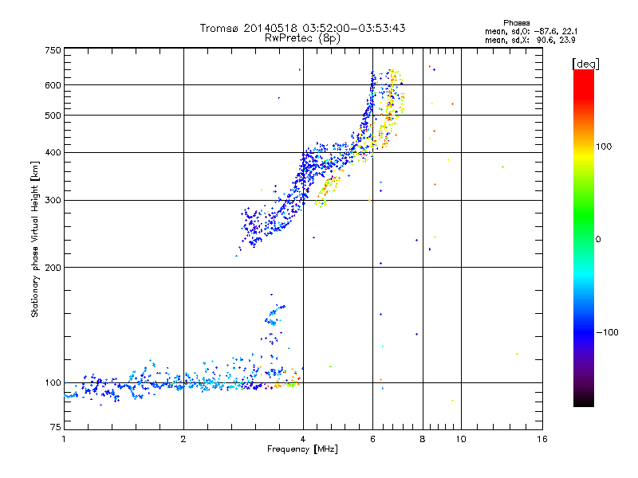Click the colorbar tick label '100'
The width and height of the screenshot is (638, 478).
point(604,147)
